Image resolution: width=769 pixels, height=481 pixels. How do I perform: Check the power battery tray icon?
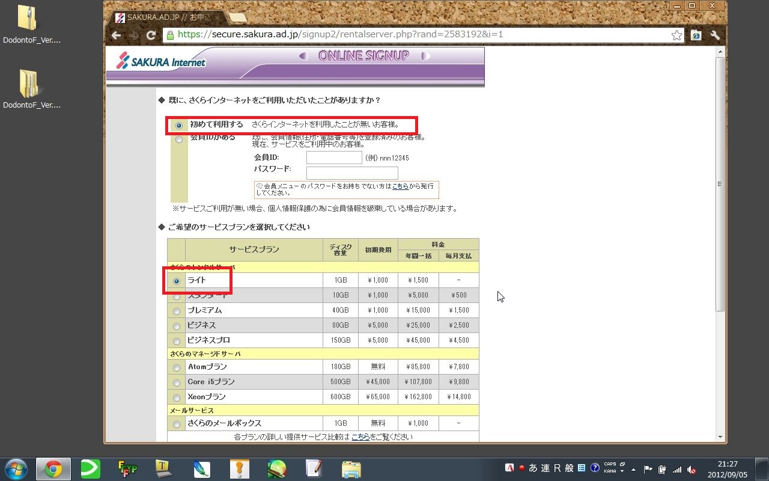[662, 469]
